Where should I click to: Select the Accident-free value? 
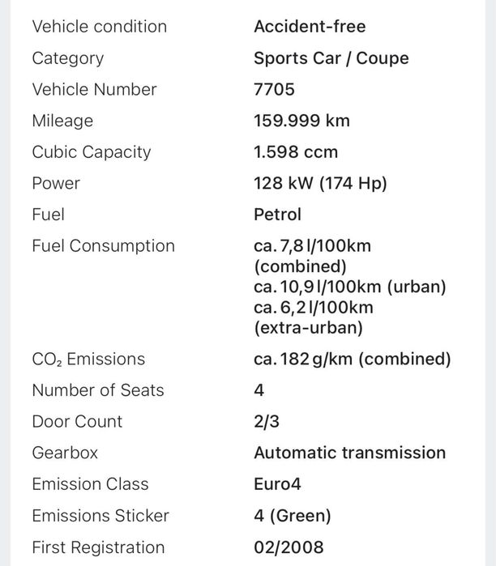point(310,27)
